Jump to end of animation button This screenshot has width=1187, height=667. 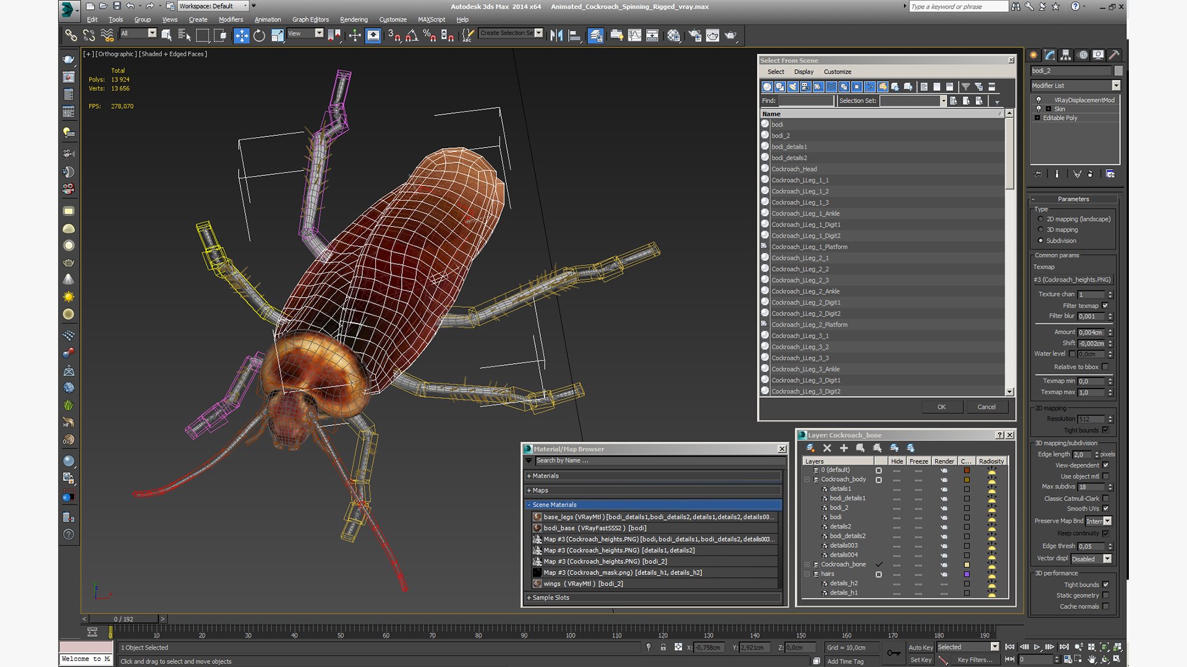click(1064, 647)
